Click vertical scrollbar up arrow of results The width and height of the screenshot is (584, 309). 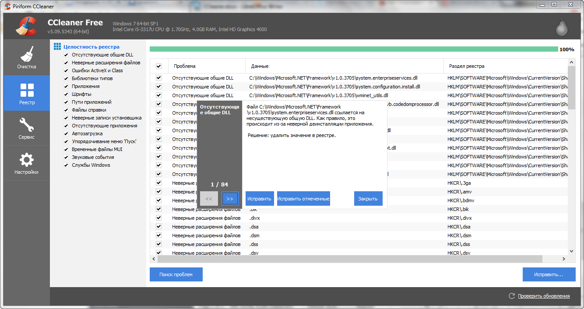[571, 63]
